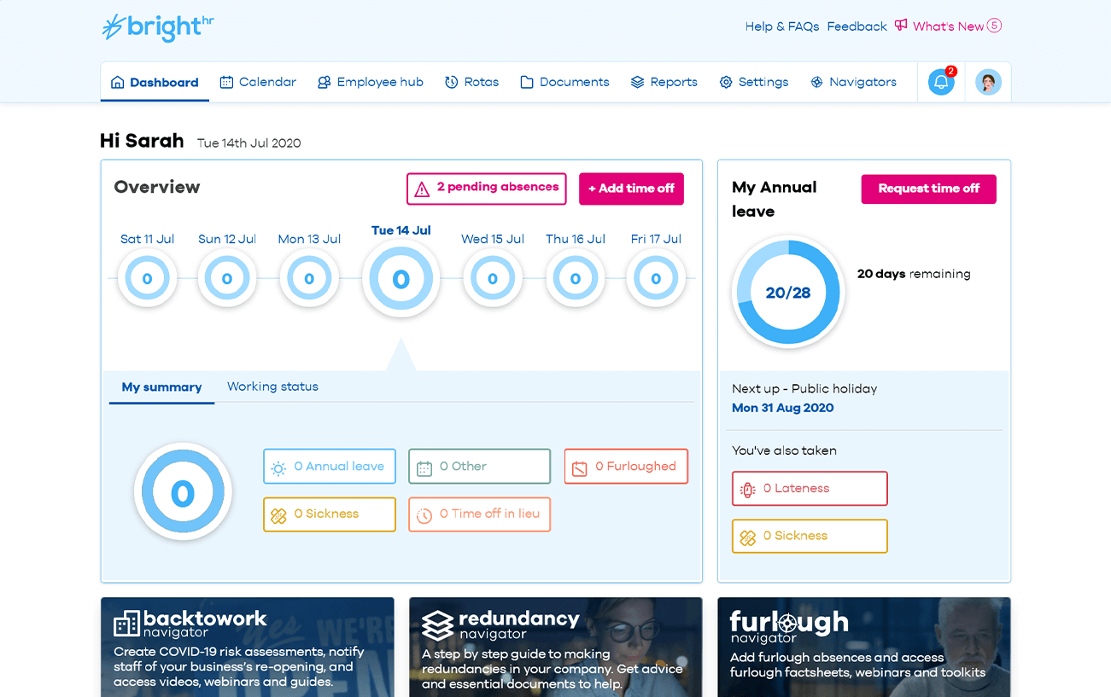Click the user profile avatar
Screen dimensions: 1111x697
(x=988, y=82)
